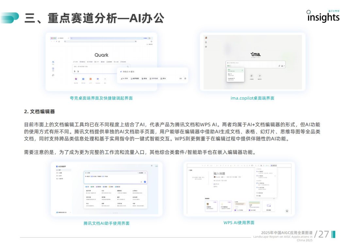Click the page number 27

coord(324,234)
